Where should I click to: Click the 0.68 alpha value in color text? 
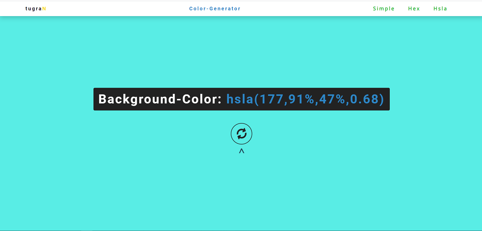[364, 99]
